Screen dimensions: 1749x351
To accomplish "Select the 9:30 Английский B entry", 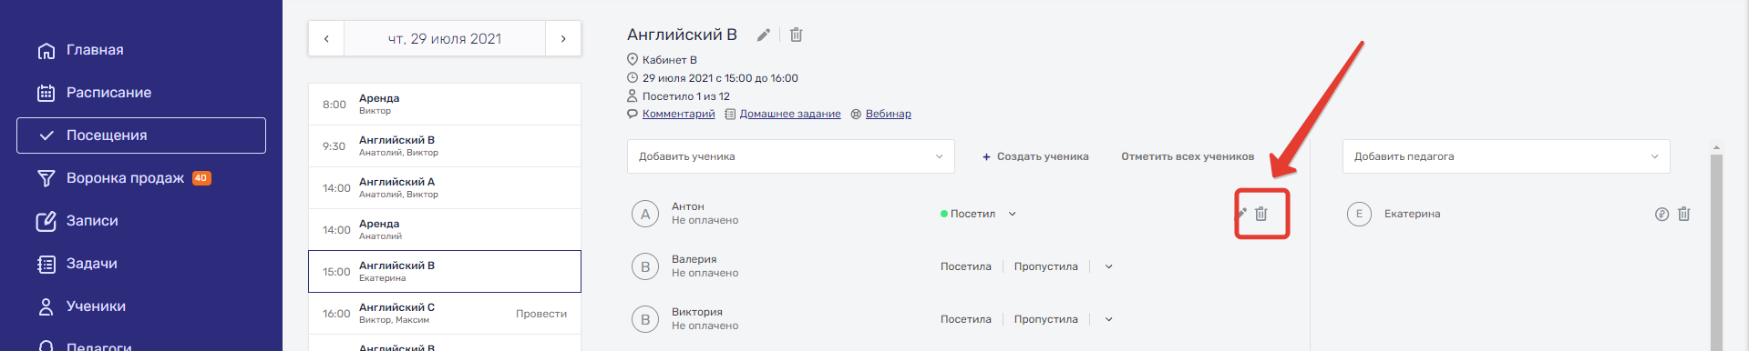I will click(445, 146).
